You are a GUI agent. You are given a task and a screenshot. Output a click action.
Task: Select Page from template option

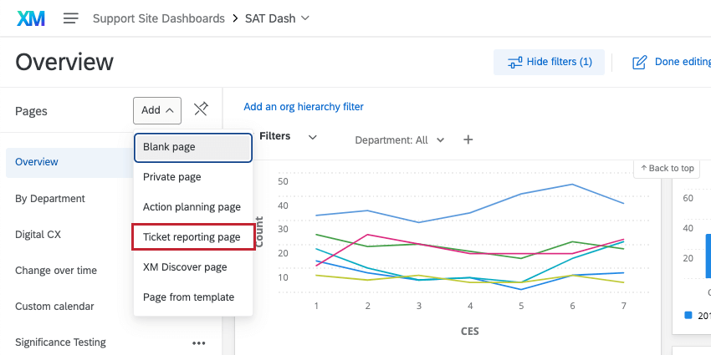(x=188, y=297)
